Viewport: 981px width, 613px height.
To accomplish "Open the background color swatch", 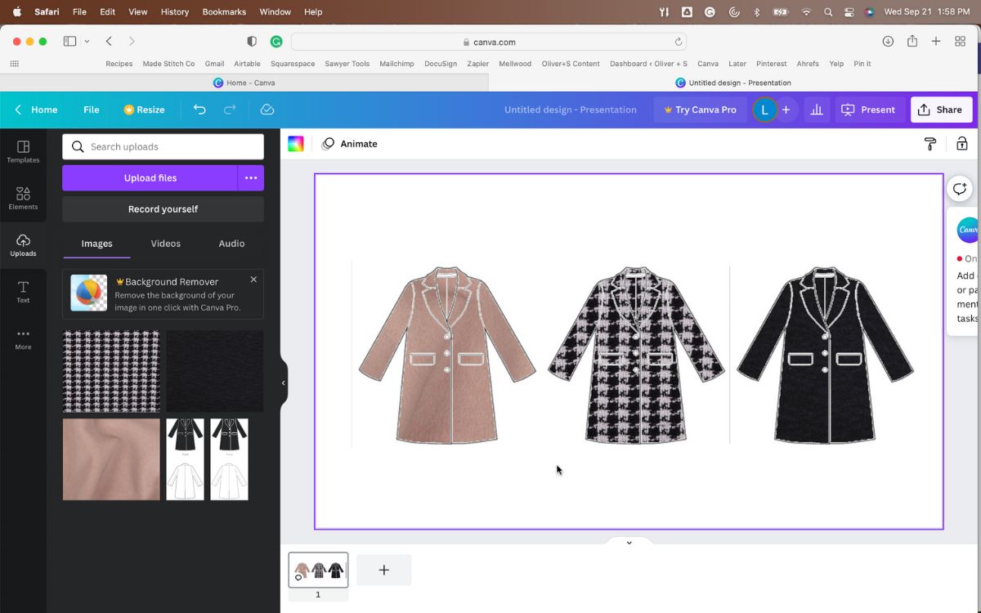I will 295,143.
